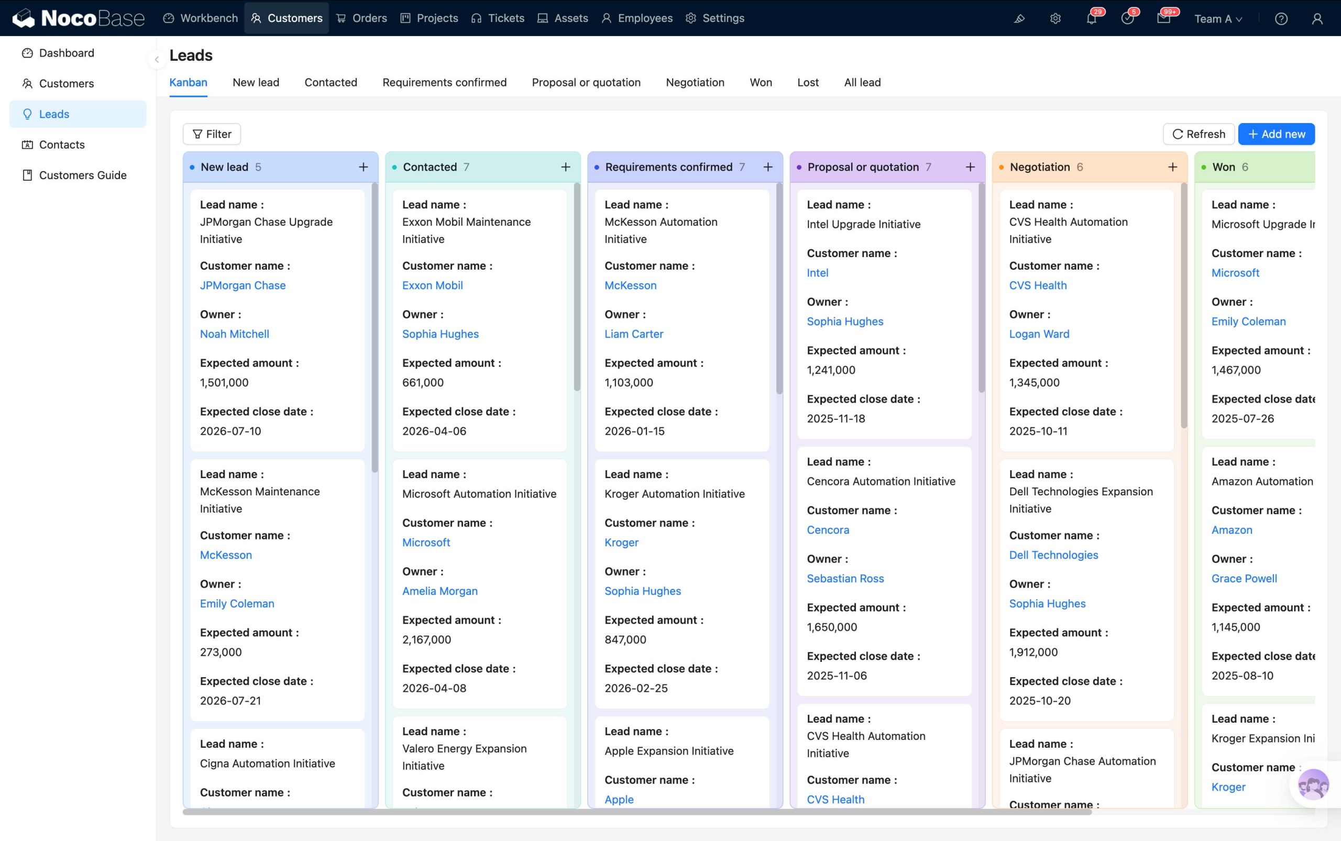
Task: Add a card to New lead column
Action: click(x=364, y=167)
